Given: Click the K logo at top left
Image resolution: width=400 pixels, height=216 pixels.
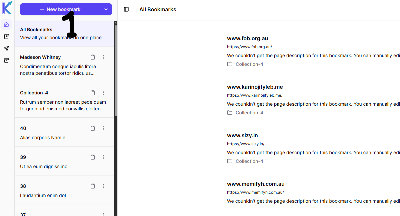Looking at the screenshot, I should (x=7, y=7).
